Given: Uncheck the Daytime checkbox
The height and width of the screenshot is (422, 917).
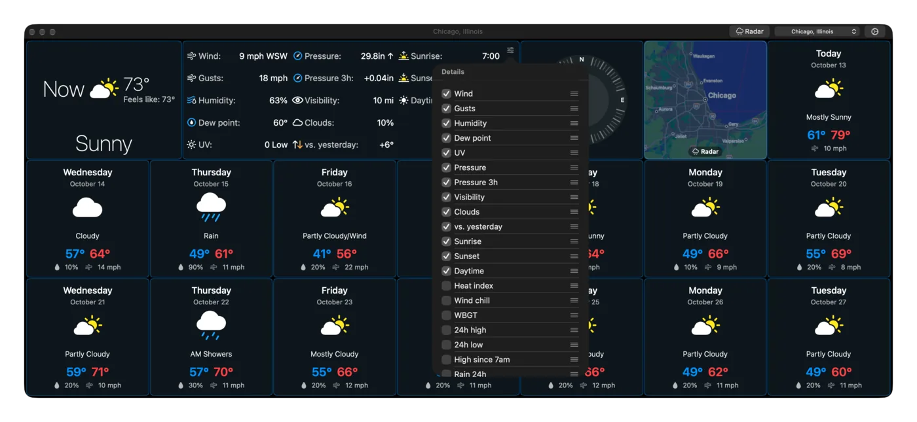Looking at the screenshot, I should (x=446, y=271).
